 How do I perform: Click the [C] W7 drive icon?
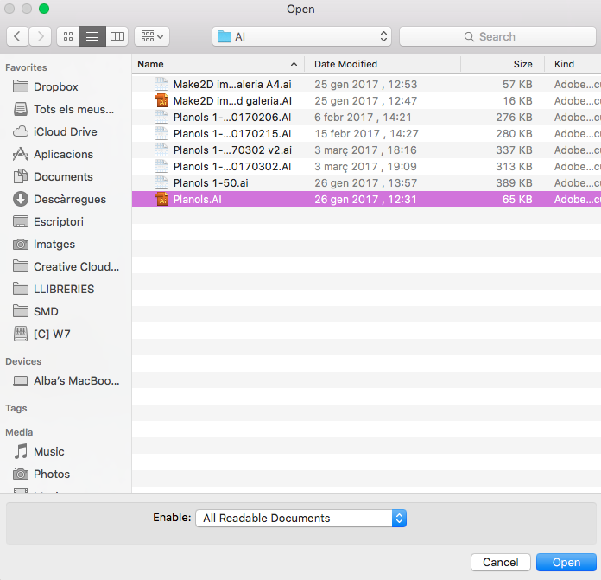[x=21, y=334]
